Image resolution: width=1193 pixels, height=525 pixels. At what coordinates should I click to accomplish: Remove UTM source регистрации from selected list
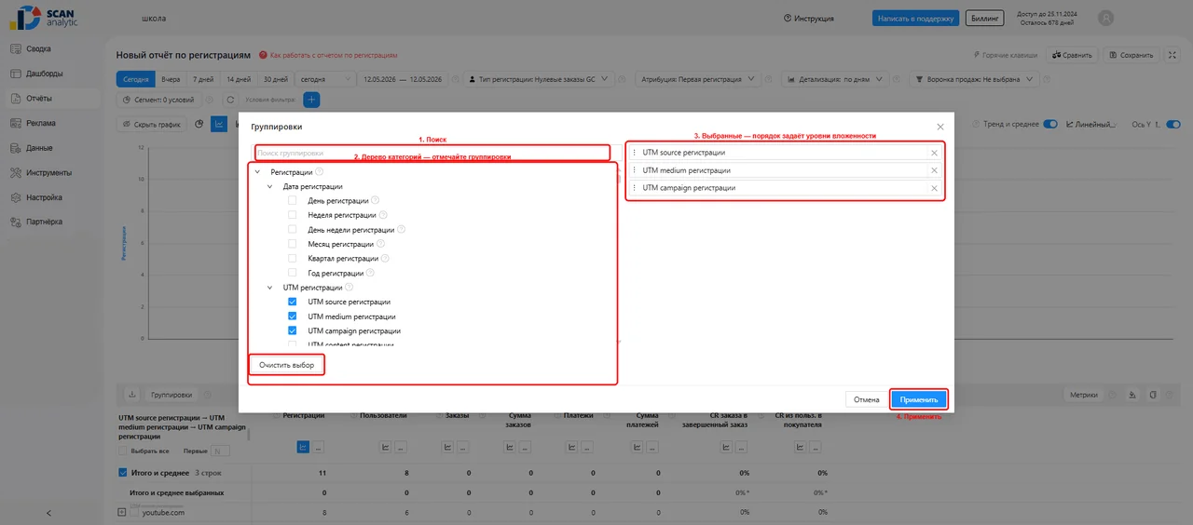[x=934, y=153]
